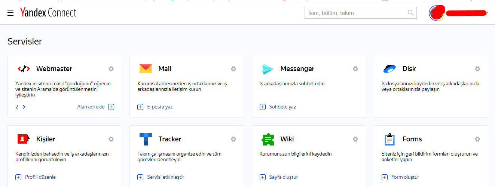
Task: Click the Servisler heading
Action: [x=25, y=42]
